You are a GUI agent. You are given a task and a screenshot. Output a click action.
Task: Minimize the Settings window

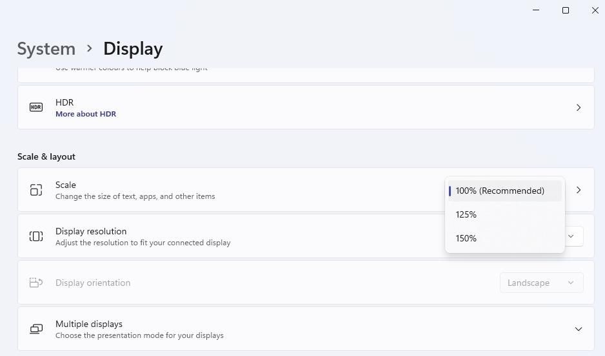click(x=536, y=10)
